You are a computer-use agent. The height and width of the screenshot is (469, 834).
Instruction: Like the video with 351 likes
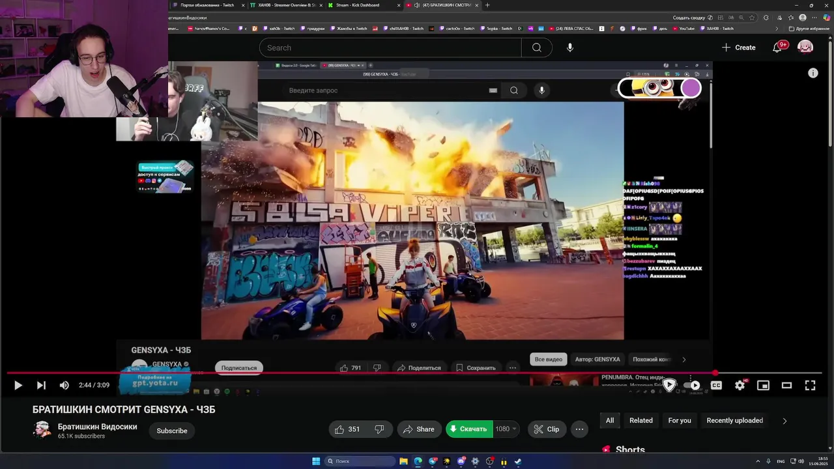[347, 429]
